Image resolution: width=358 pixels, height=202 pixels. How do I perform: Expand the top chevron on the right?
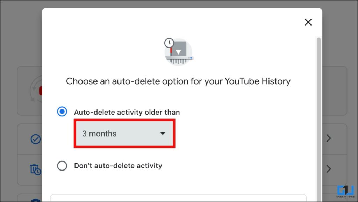pos(329,138)
